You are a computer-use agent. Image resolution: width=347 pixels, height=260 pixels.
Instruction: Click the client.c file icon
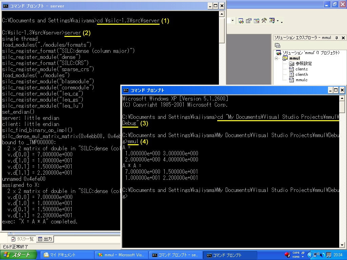[x=291, y=69]
